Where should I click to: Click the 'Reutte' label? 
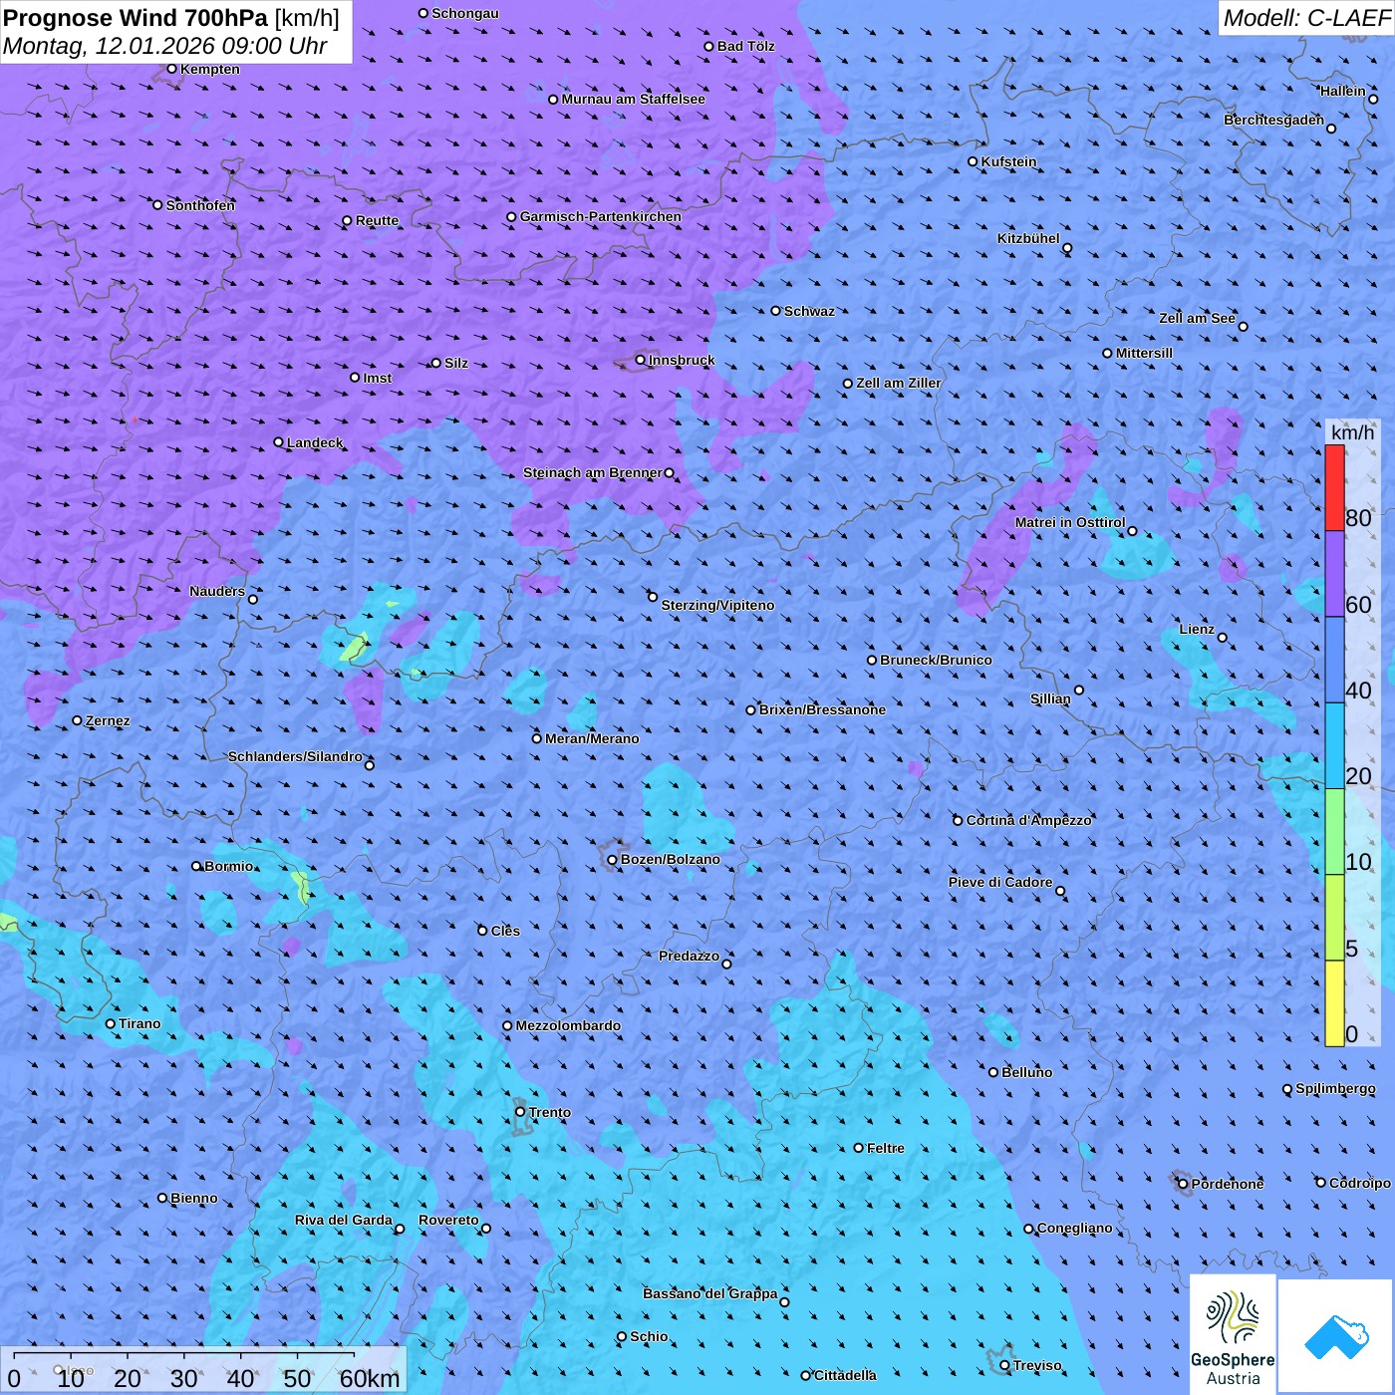[378, 220]
